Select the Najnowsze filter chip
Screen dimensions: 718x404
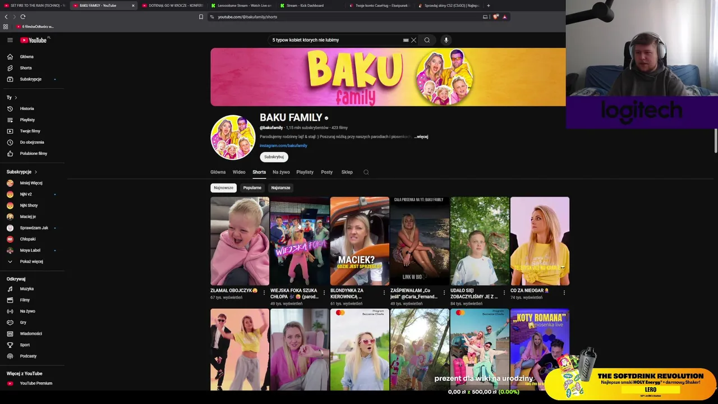(223, 187)
